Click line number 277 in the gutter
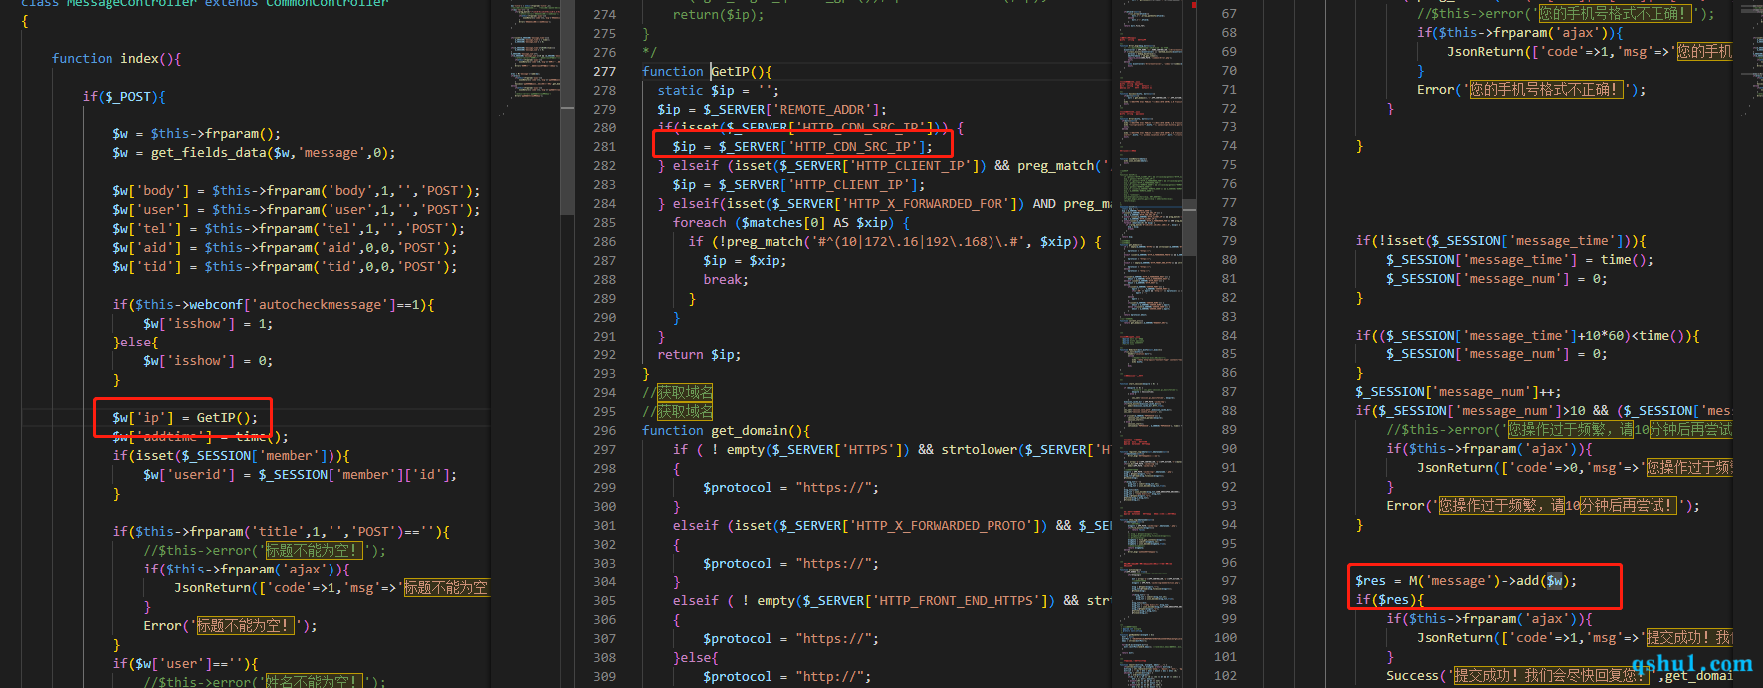Viewport: 1763px width, 688px height. pyautogui.click(x=604, y=71)
